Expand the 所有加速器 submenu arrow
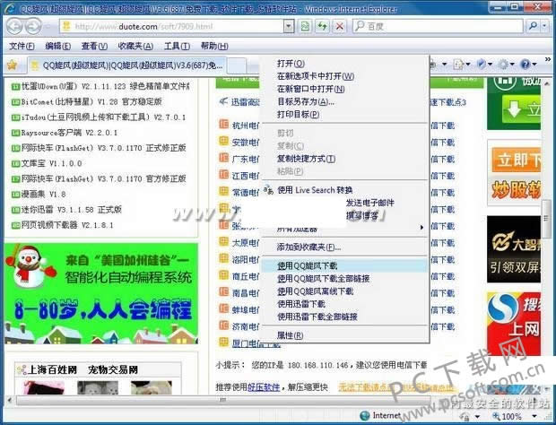Image resolution: width=556 pixels, height=425 pixels. coord(421,227)
